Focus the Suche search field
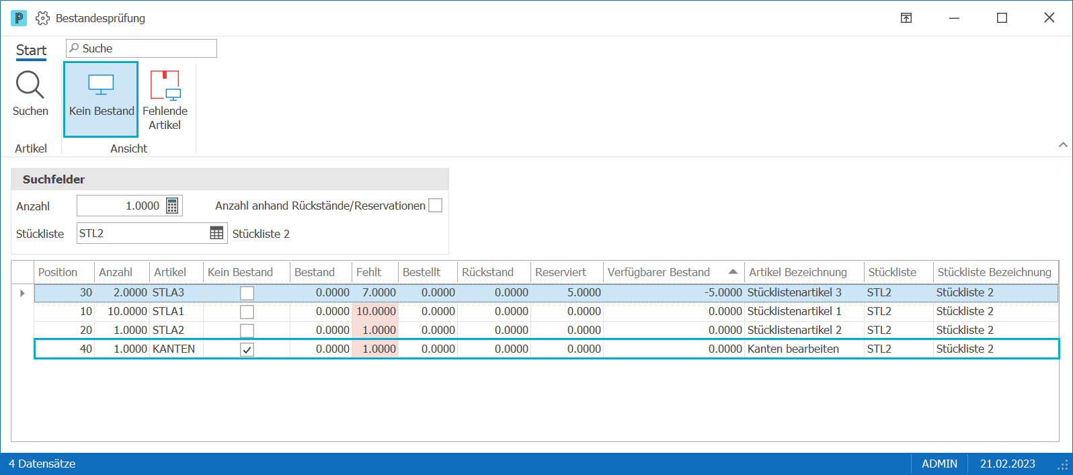 click(x=141, y=48)
